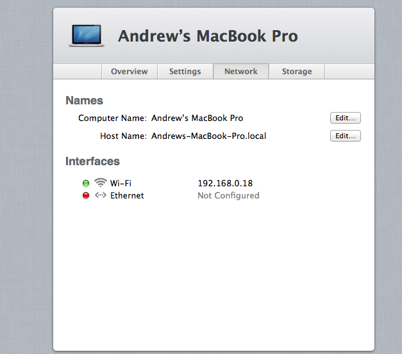Open the Settings tab
Viewport: 402px width, 354px height.
(185, 72)
